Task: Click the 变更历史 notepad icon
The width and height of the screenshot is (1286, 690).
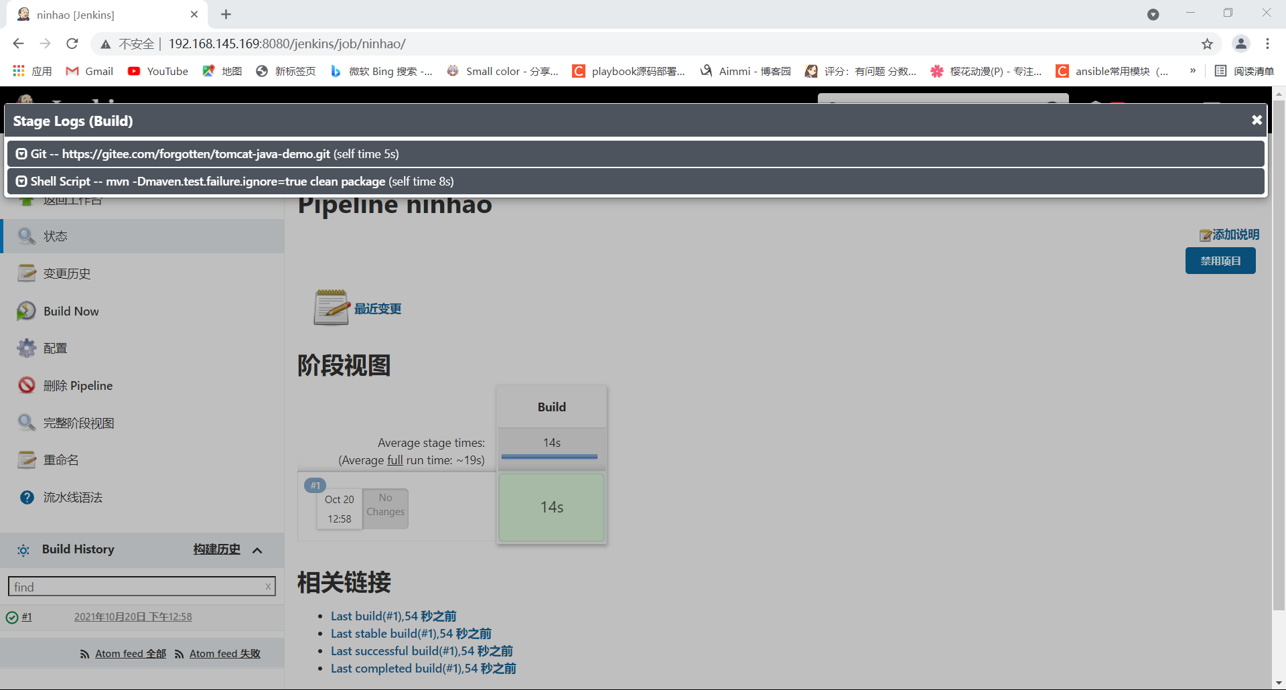Action: click(26, 273)
